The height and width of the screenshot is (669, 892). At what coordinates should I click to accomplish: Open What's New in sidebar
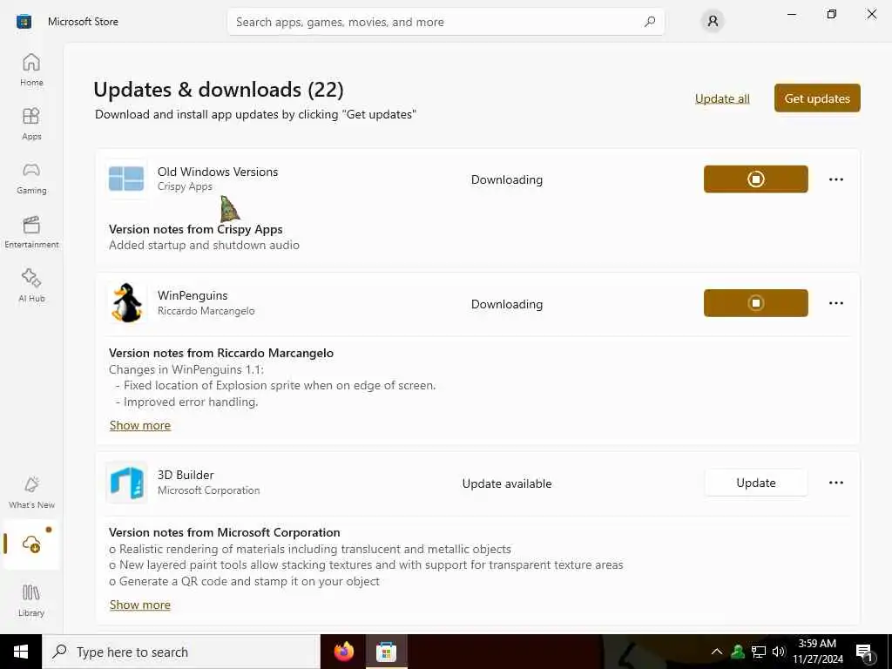[31, 492]
